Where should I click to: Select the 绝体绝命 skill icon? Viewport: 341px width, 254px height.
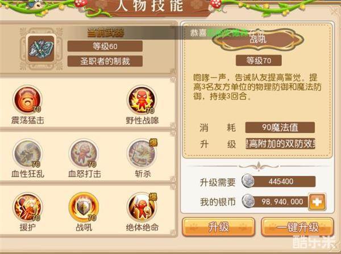pos(142,207)
